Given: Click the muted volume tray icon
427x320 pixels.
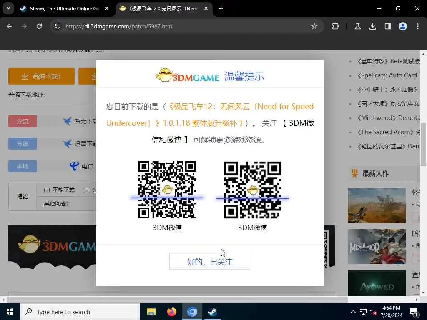Looking at the screenshot, I should [373, 312].
